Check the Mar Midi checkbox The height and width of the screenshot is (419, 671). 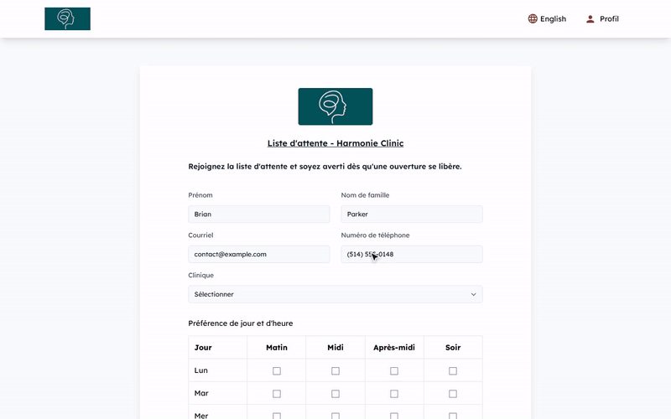335,394
